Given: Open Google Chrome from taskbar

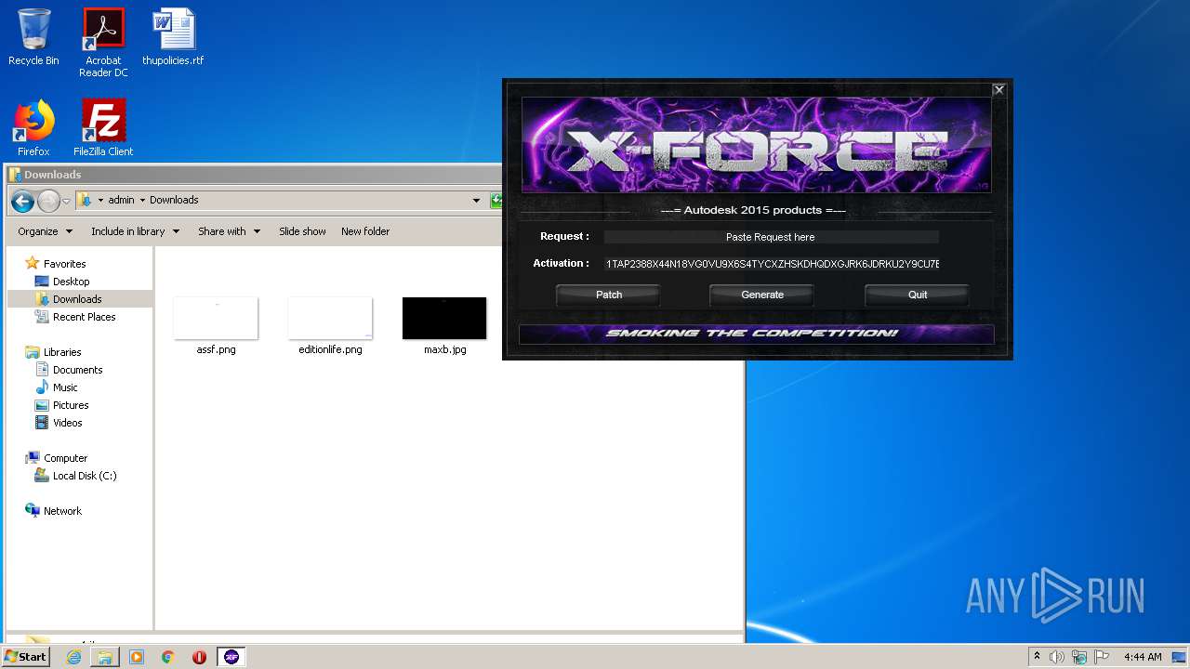Looking at the screenshot, I should (167, 657).
